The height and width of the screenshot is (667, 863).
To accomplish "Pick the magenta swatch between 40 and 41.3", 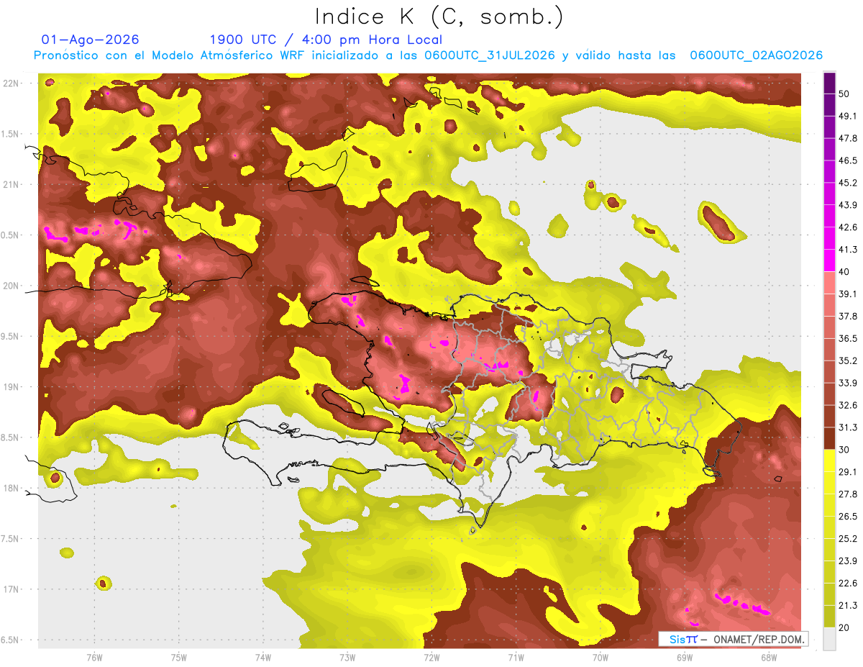I will [829, 260].
